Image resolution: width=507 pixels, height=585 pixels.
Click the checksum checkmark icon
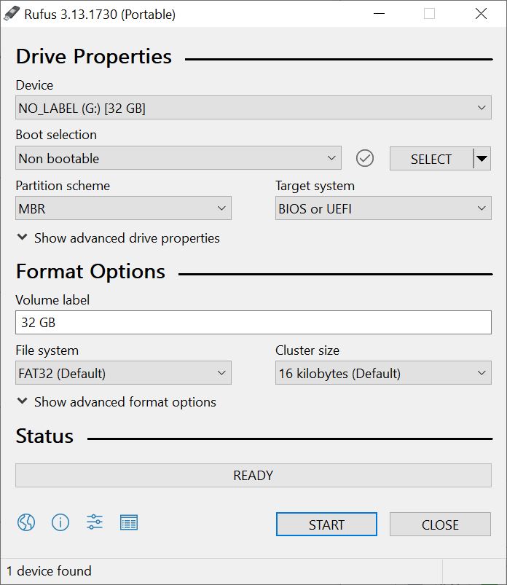[x=364, y=158]
